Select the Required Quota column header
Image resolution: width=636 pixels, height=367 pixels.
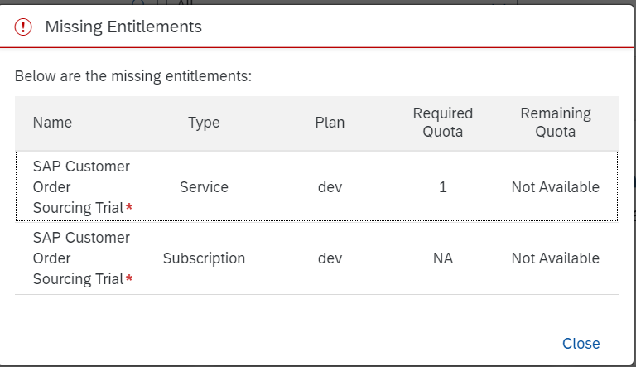click(x=443, y=123)
